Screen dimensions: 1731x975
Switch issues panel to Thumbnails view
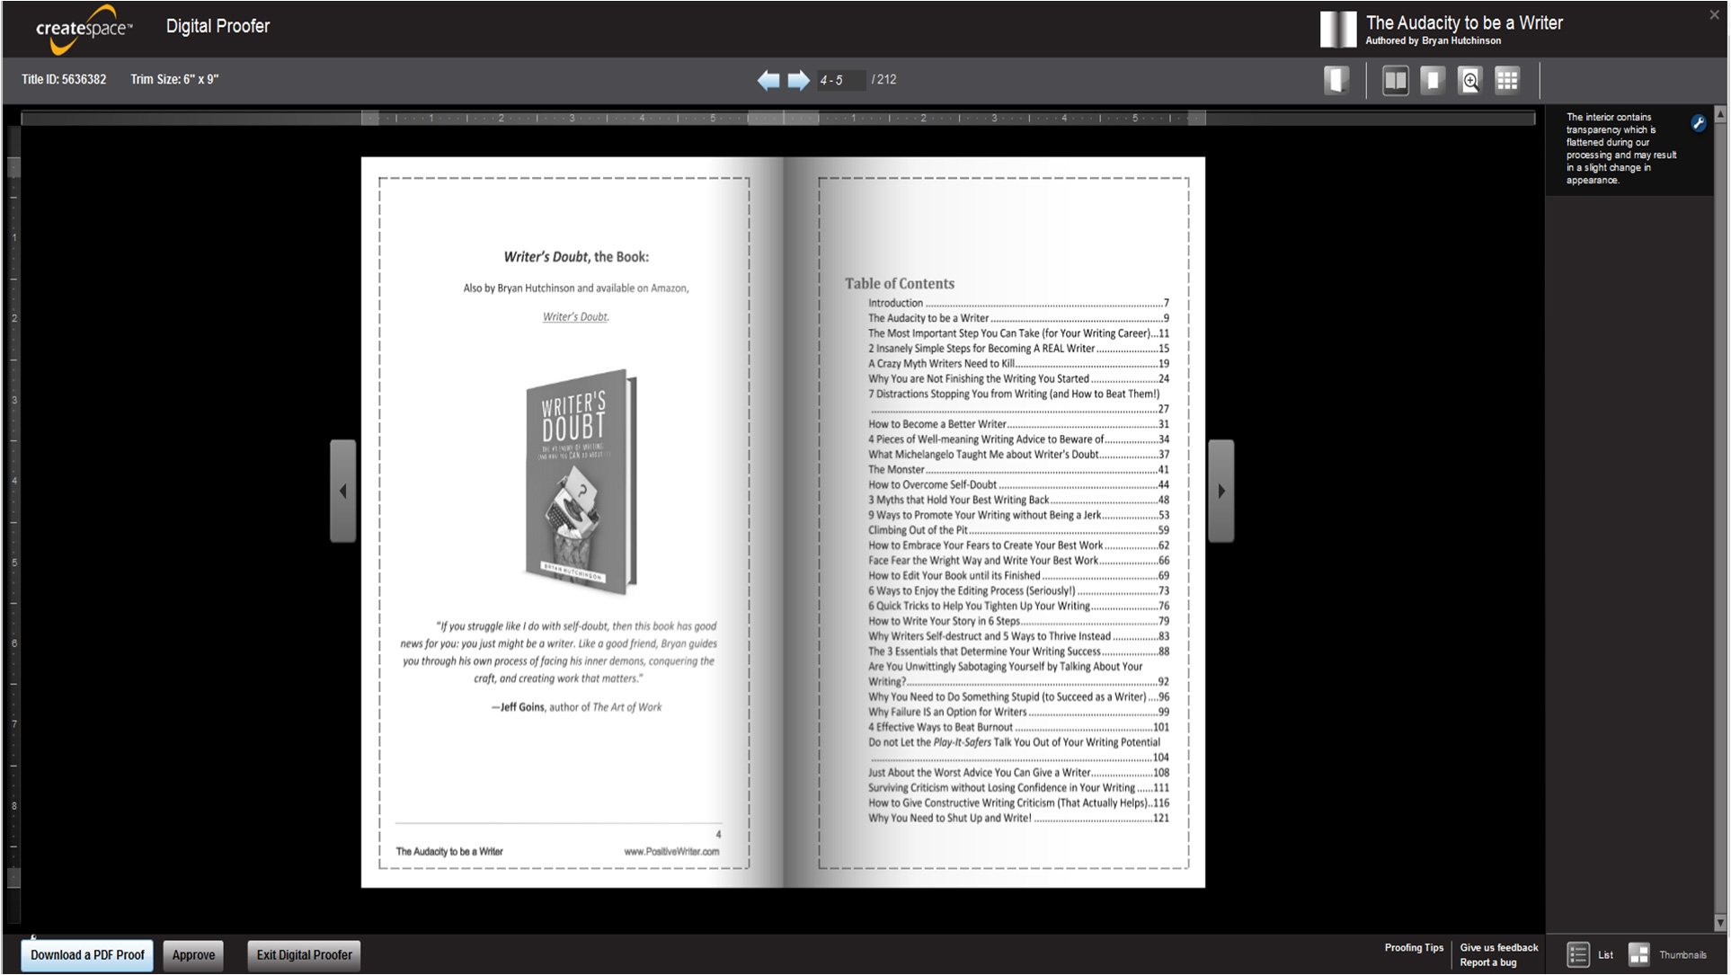1667,954
